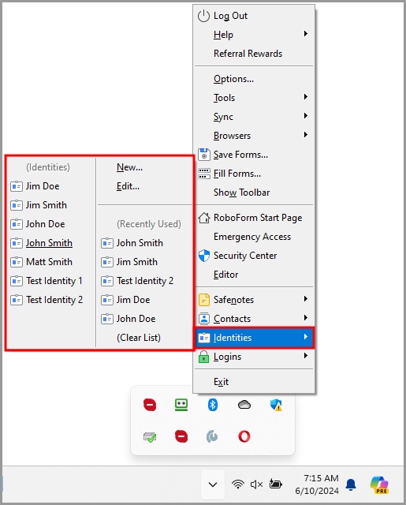406x505 pixels.
Task: Select Jim Smith in Identities list
Action: [51, 205]
